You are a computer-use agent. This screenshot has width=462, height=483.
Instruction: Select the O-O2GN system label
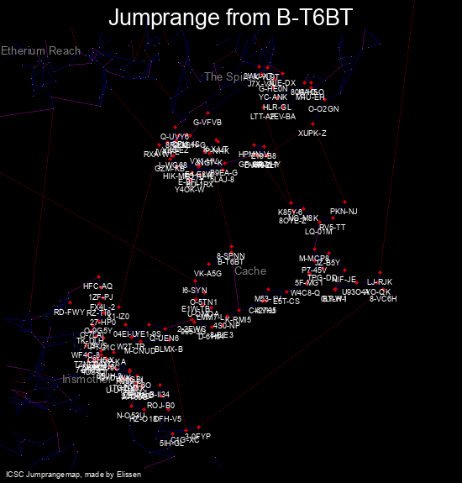(x=323, y=109)
